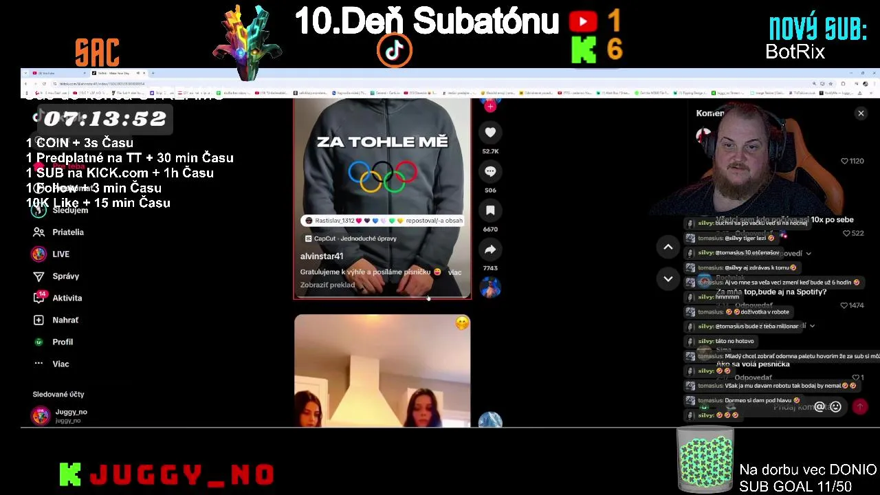
Task: Click the Aktivita icon with badge 14
Action: pos(39,298)
